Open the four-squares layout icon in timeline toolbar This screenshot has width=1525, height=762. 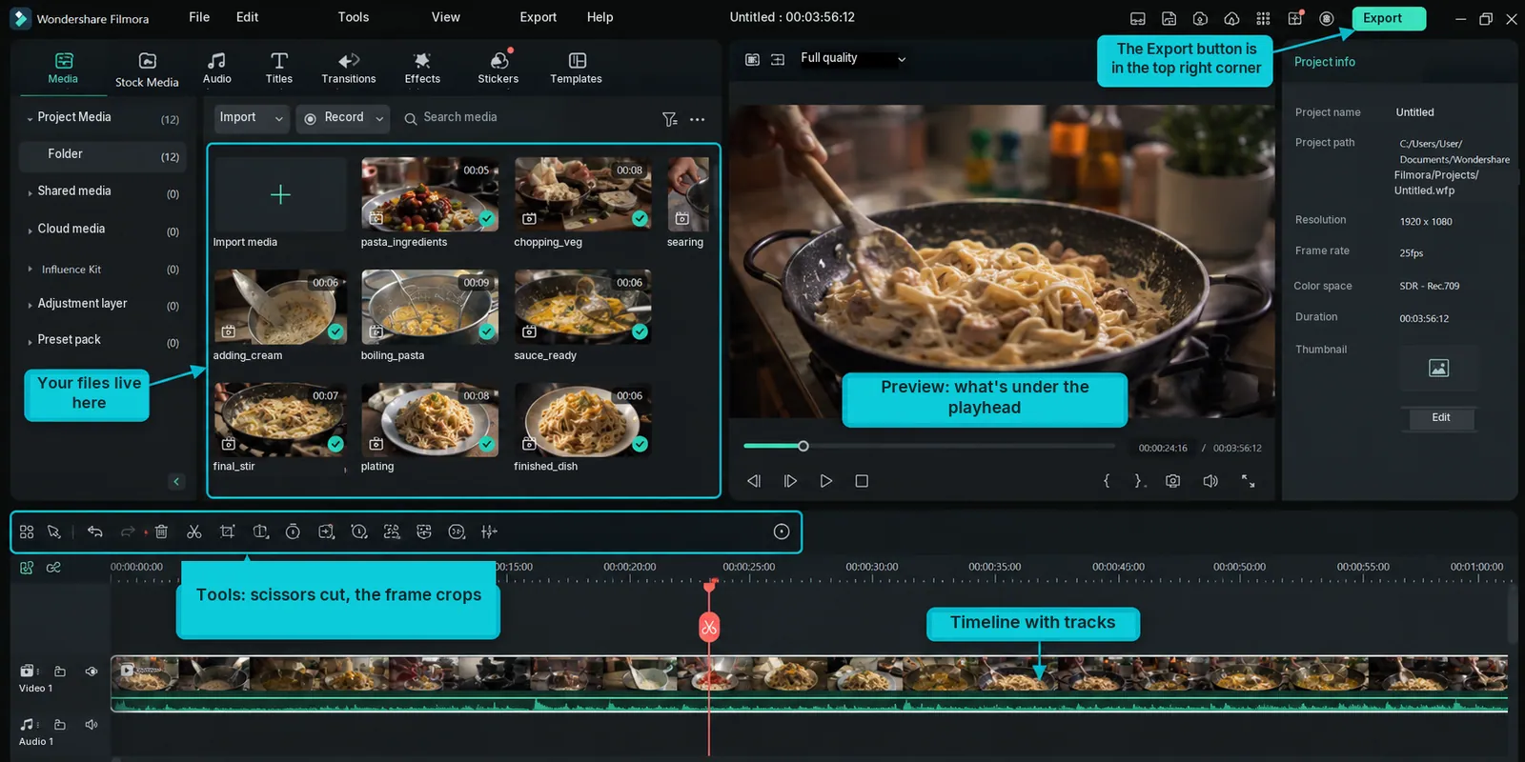pyautogui.click(x=27, y=531)
